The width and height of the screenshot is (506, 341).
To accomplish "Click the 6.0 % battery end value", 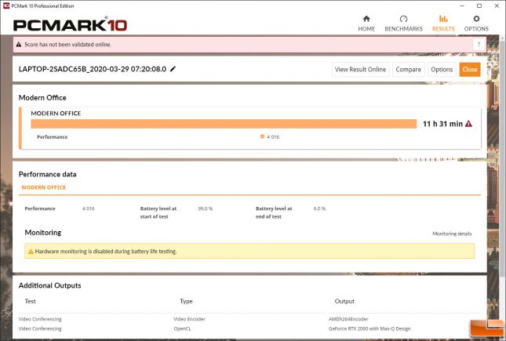I will click(319, 209).
